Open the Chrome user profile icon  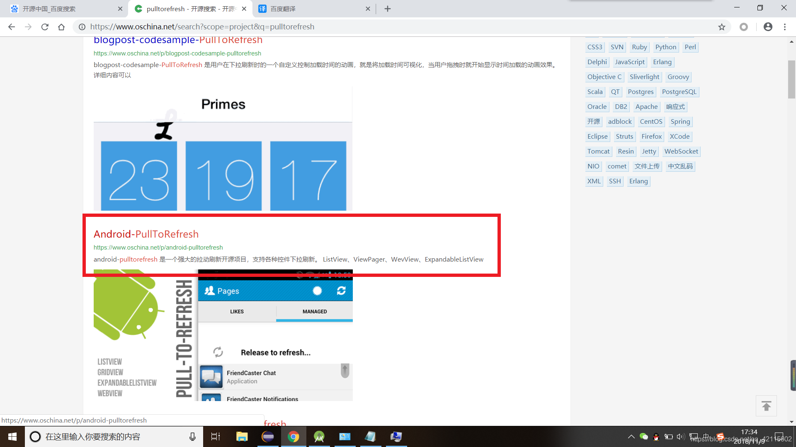pyautogui.click(x=768, y=27)
